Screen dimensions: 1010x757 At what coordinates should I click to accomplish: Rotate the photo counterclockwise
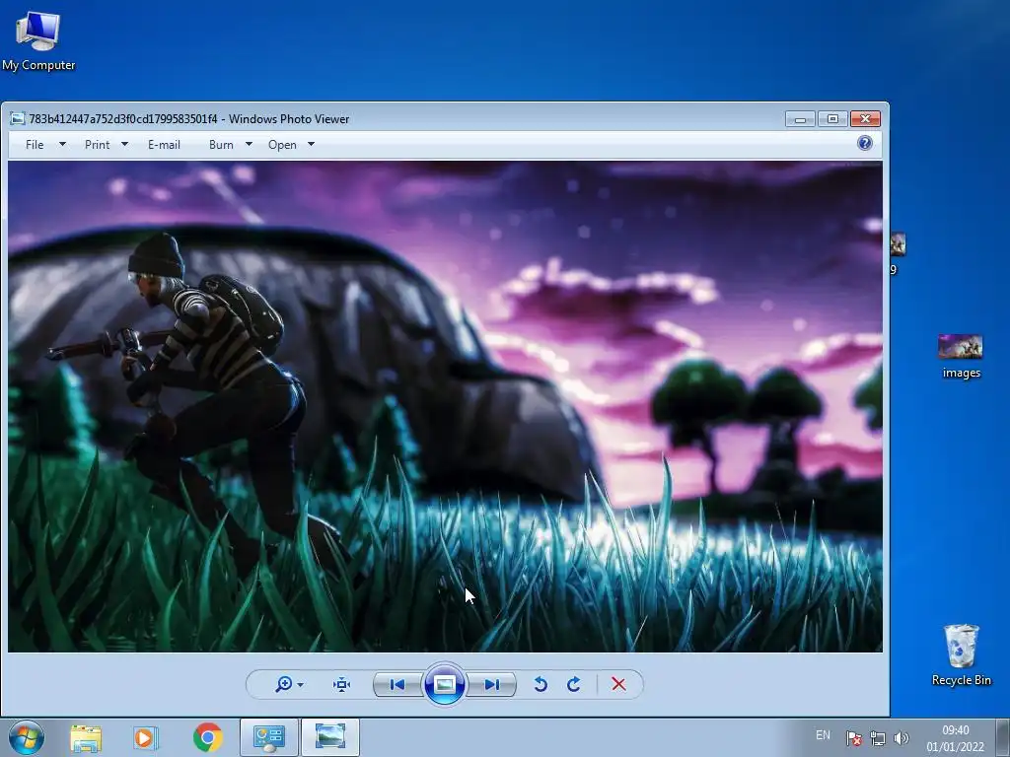click(x=541, y=684)
